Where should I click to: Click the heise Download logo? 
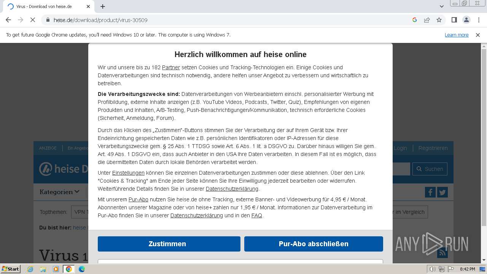(x=64, y=169)
